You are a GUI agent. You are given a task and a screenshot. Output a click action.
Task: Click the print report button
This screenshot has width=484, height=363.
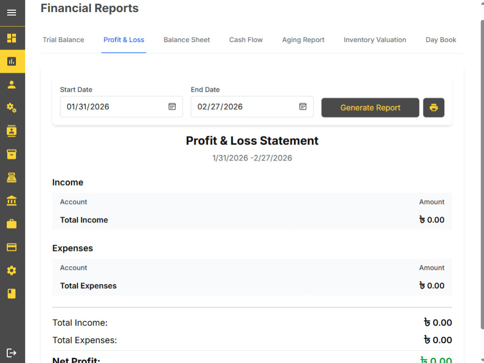pos(434,108)
